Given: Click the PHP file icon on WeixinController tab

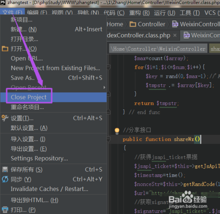Looking at the screenshot, I should (x=187, y=35).
